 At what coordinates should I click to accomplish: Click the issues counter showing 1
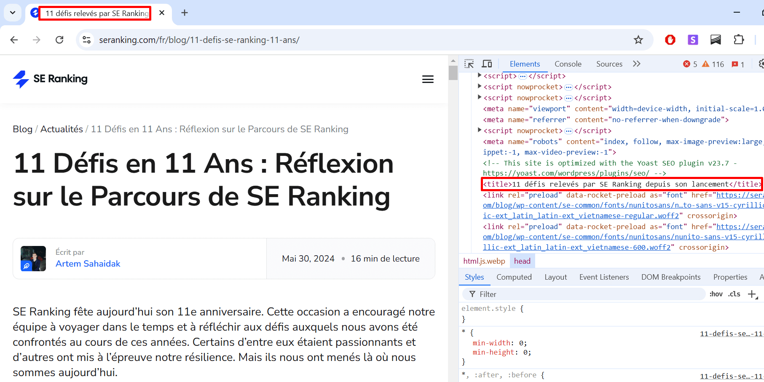click(x=738, y=64)
